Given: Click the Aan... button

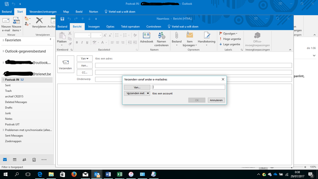Looking at the screenshot, I should 85,66.
